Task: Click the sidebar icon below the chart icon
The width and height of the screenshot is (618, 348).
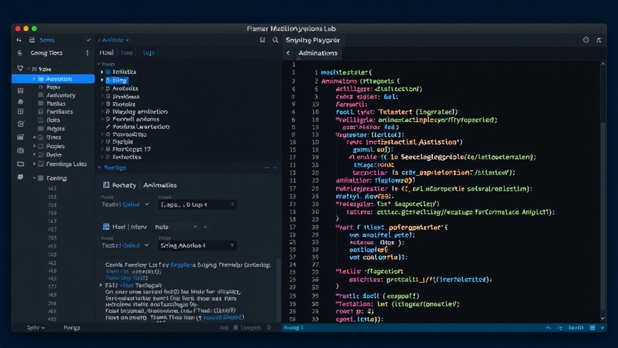Action: click(21, 150)
